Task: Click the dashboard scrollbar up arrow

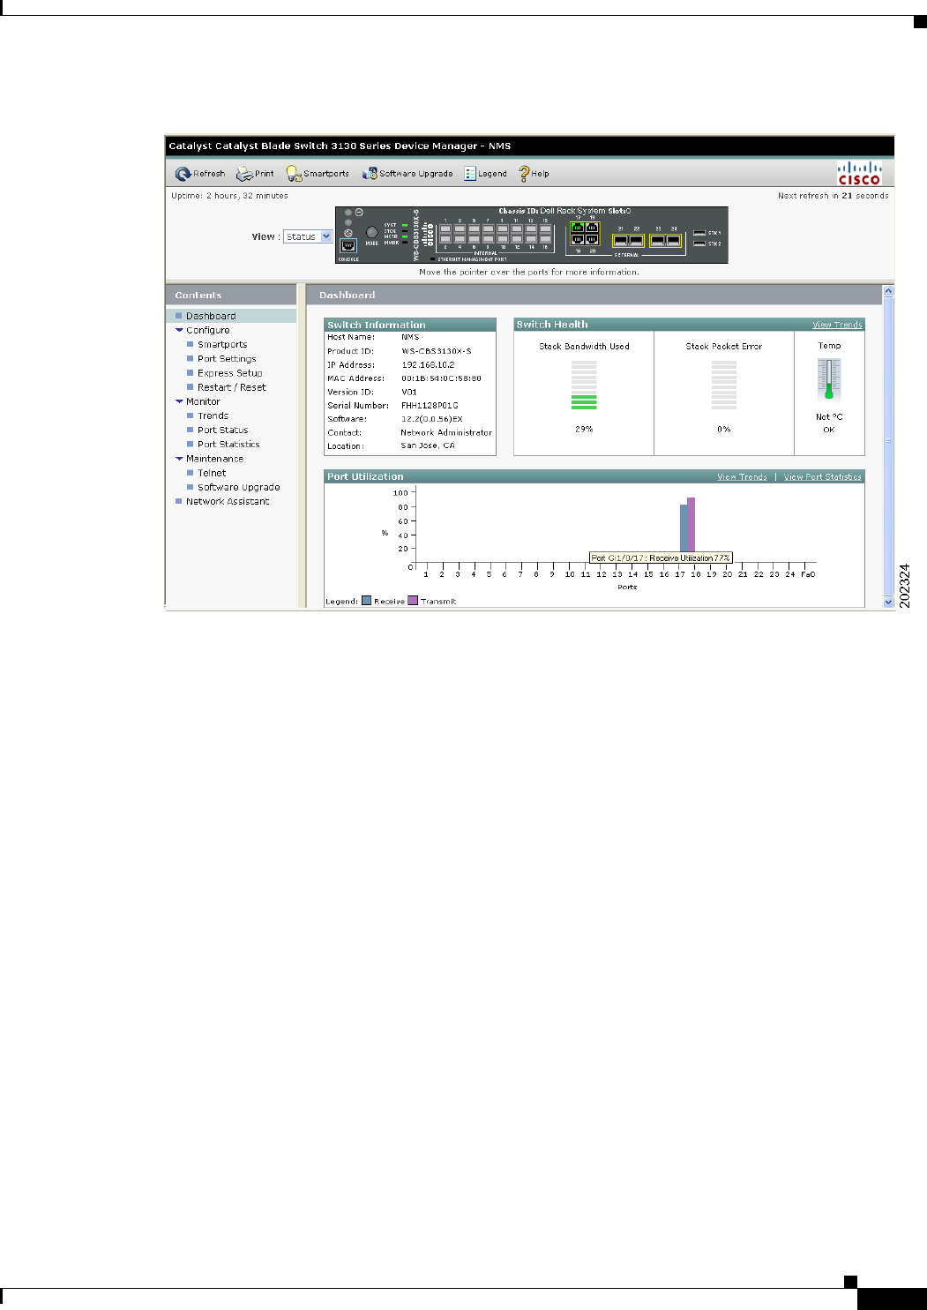Action: coord(888,291)
